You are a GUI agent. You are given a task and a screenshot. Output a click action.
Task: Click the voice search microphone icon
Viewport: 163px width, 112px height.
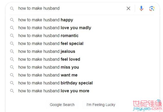coord(141,8)
